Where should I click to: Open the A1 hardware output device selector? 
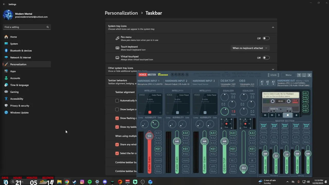click(x=262, y=82)
